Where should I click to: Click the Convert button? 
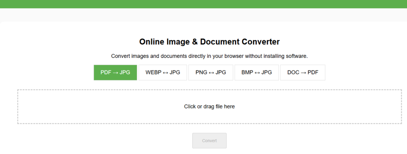click(209, 141)
